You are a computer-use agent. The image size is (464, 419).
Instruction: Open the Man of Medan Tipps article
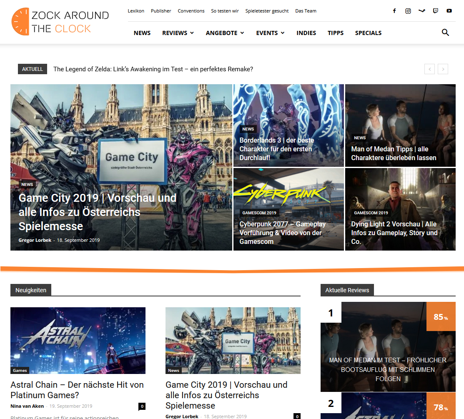394,153
